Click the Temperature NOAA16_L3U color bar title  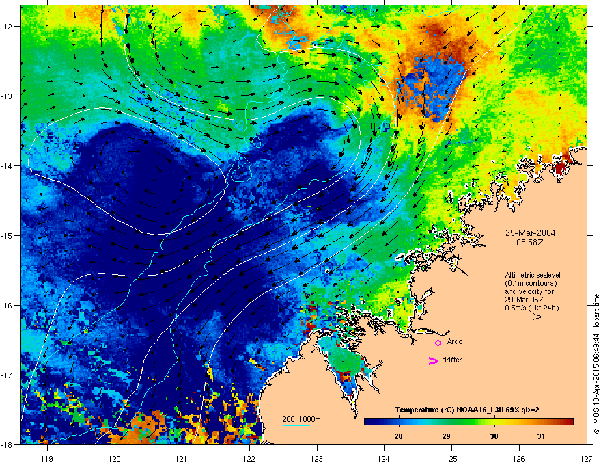(467, 410)
